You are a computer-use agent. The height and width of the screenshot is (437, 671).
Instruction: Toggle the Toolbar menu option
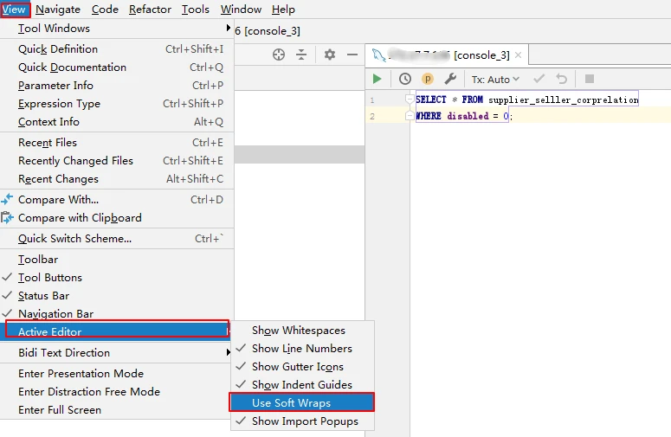coord(117,260)
